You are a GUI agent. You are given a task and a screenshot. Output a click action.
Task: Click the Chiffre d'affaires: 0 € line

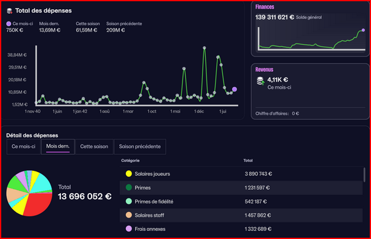277,114
